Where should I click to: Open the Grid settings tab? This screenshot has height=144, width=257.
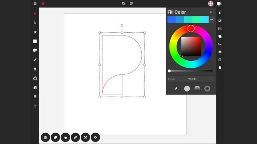coord(220,60)
